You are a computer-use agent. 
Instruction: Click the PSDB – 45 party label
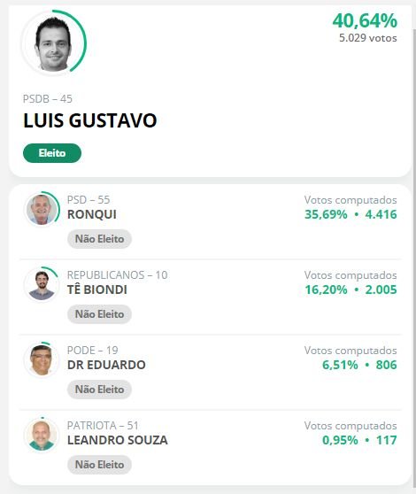click(48, 99)
